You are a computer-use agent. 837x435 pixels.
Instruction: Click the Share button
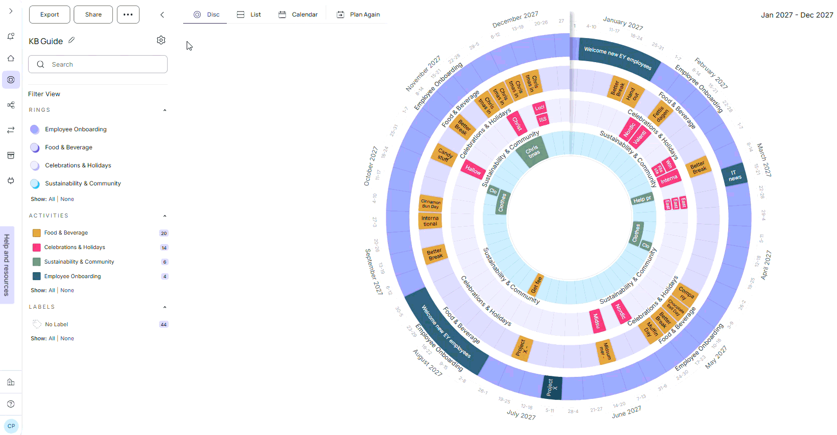[93, 15]
